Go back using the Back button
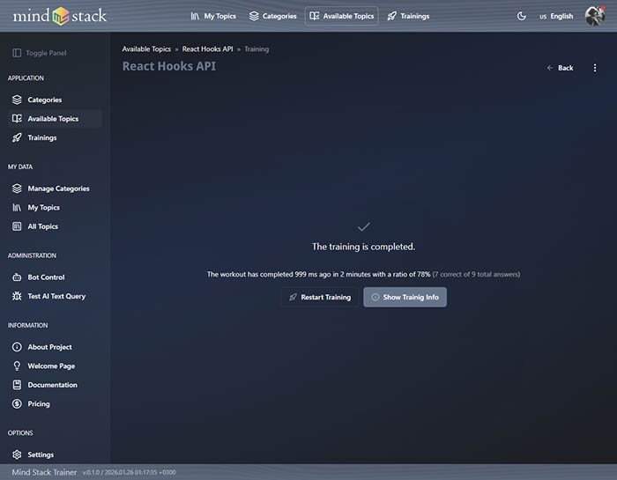The height and width of the screenshot is (480, 617). tap(560, 68)
